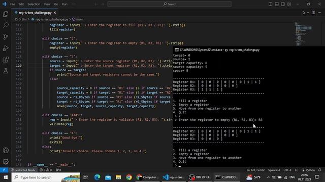The width and height of the screenshot is (325, 182).
Task: Switch to OBS 29.1.3 taskbar window
Action: 200,177
